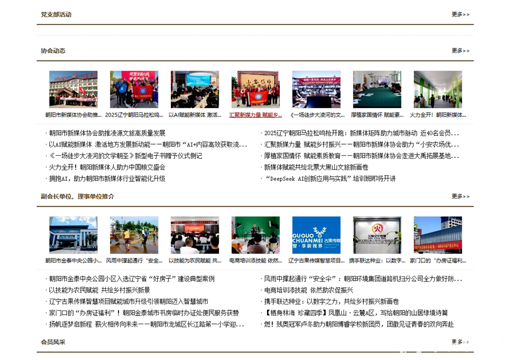The width and height of the screenshot is (521, 360).
Task: Click the 厚植家国情怀 meeting room thumbnail
Action: pos(377,89)
